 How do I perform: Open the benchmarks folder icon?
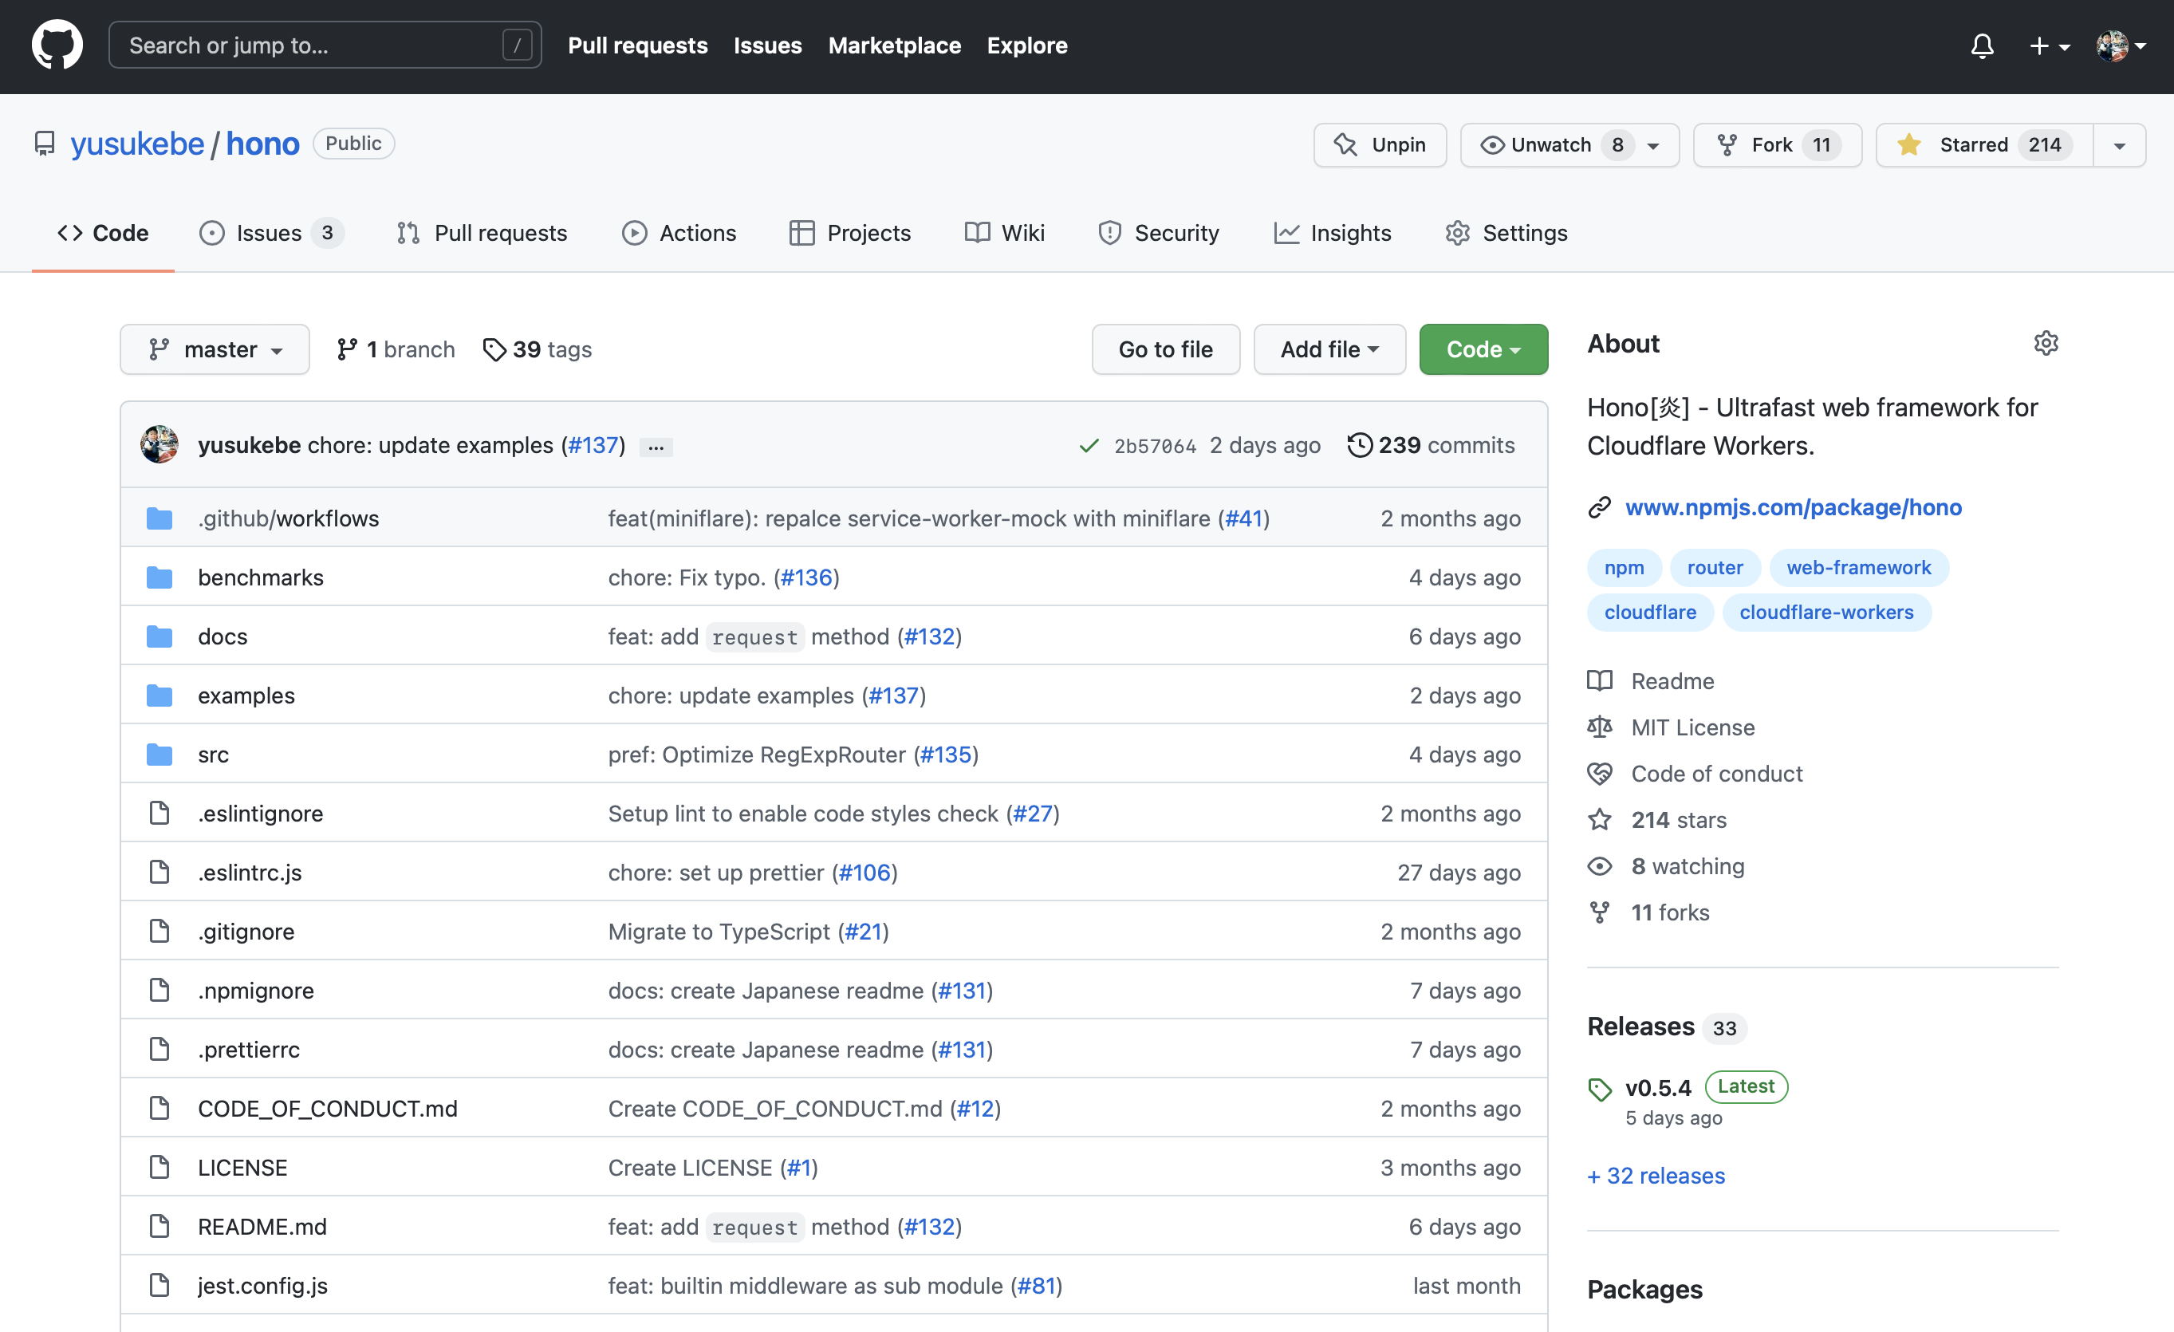pos(159,577)
